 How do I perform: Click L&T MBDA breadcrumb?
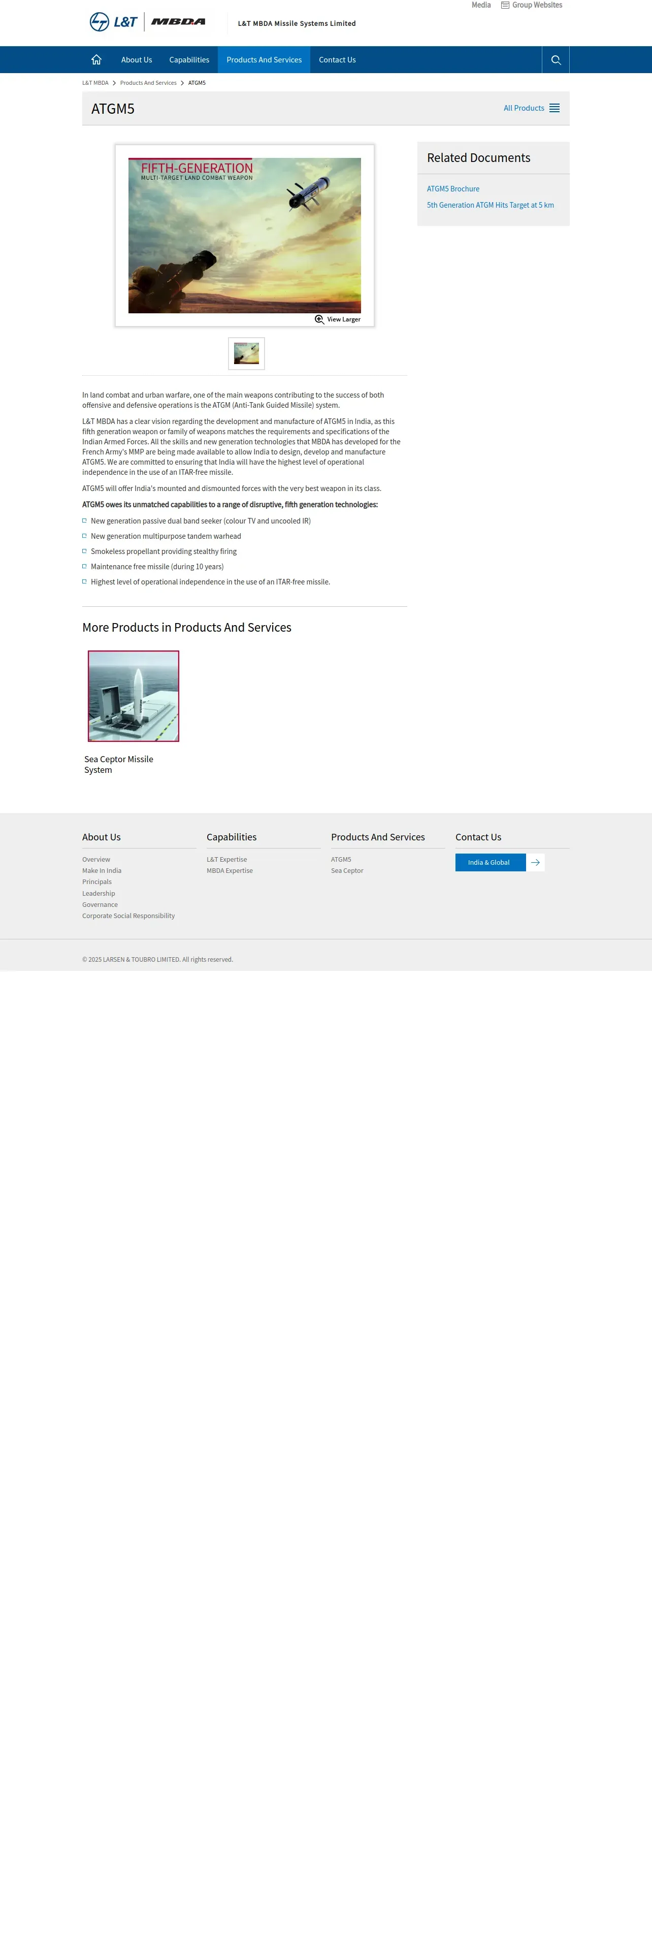click(x=95, y=83)
